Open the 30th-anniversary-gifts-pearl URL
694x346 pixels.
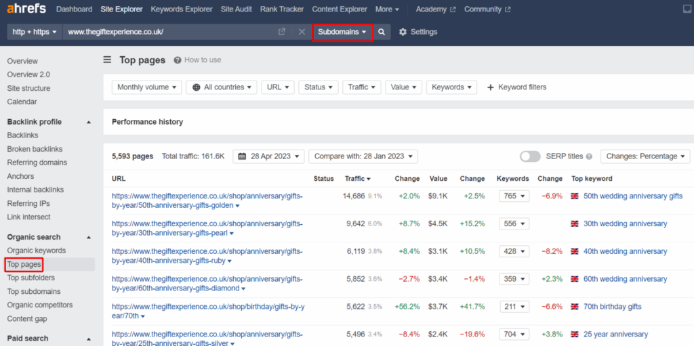207,228
